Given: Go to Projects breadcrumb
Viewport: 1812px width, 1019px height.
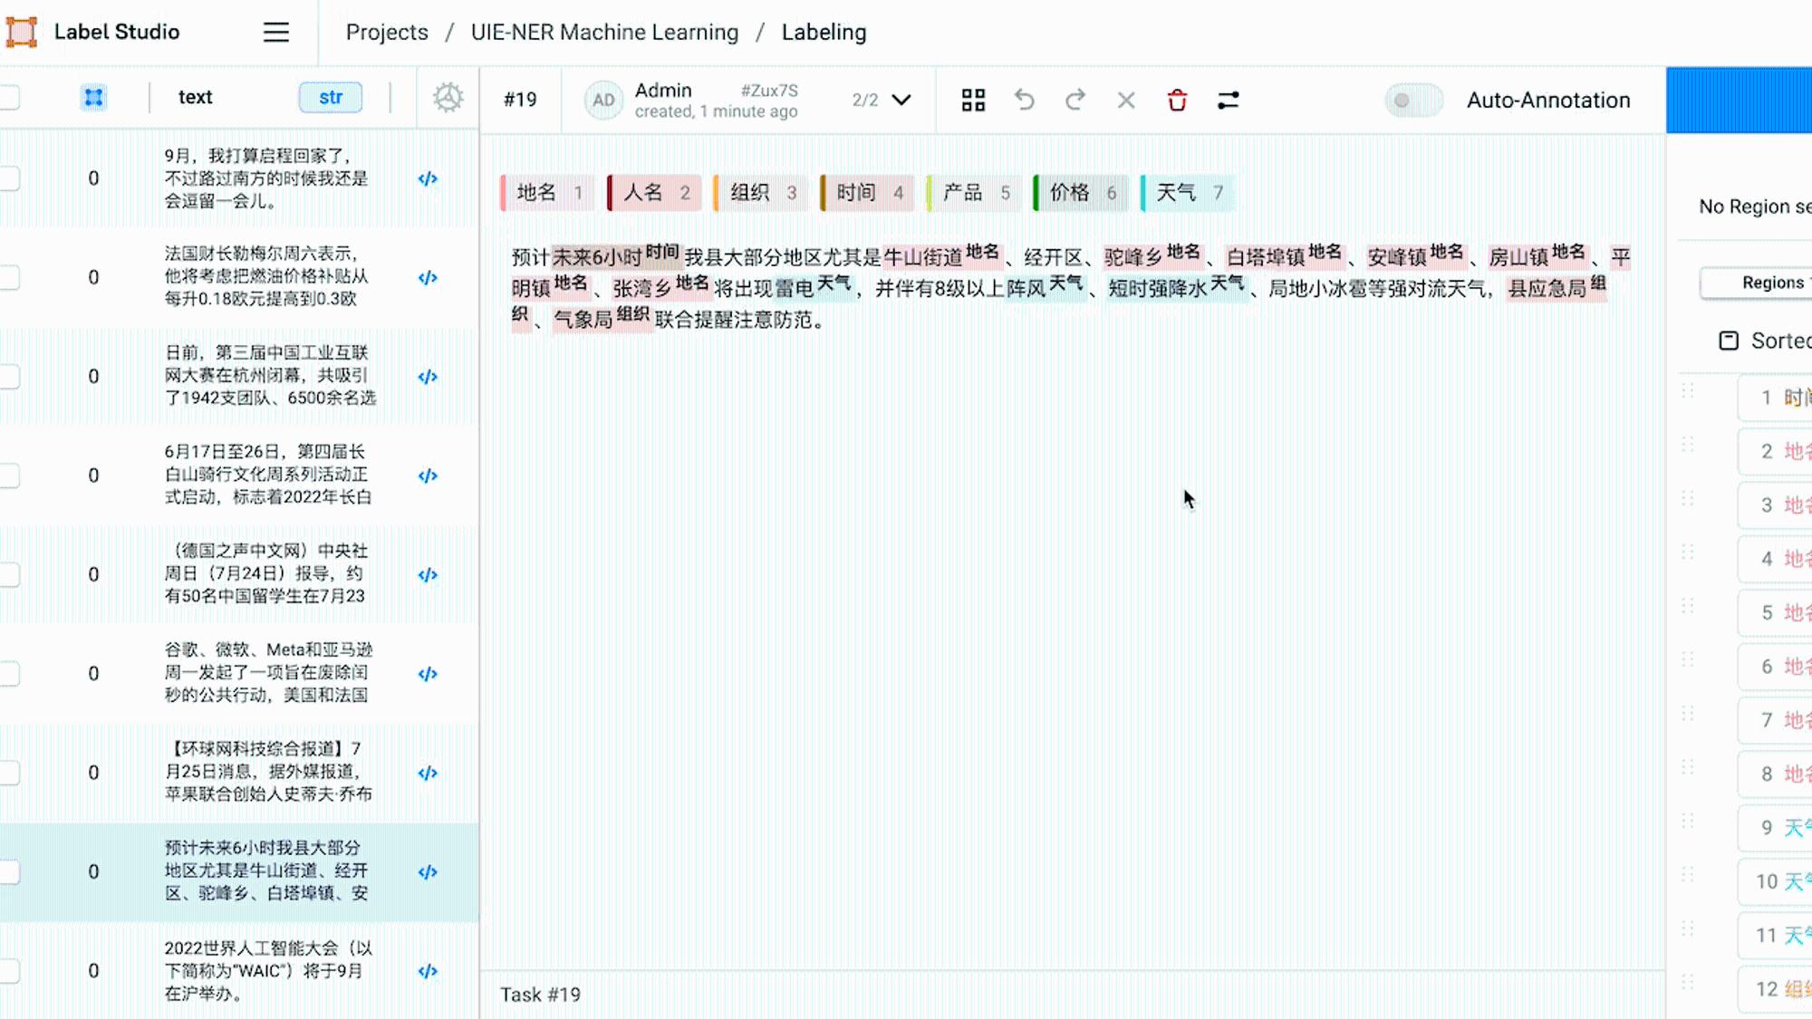Looking at the screenshot, I should coord(387,33).
